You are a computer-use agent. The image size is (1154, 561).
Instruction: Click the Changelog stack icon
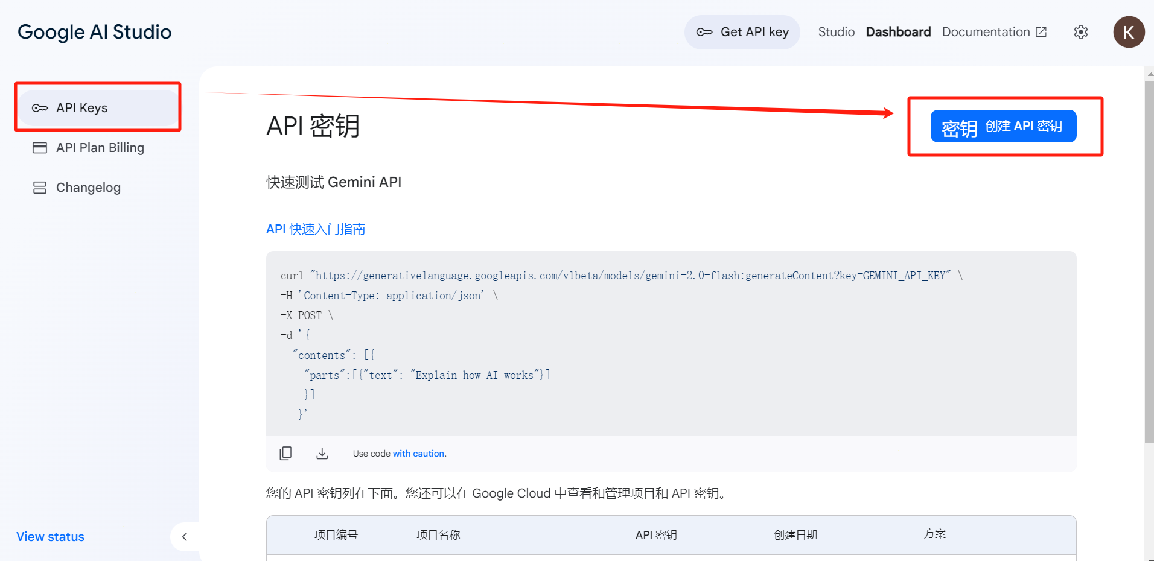(40, 188)
